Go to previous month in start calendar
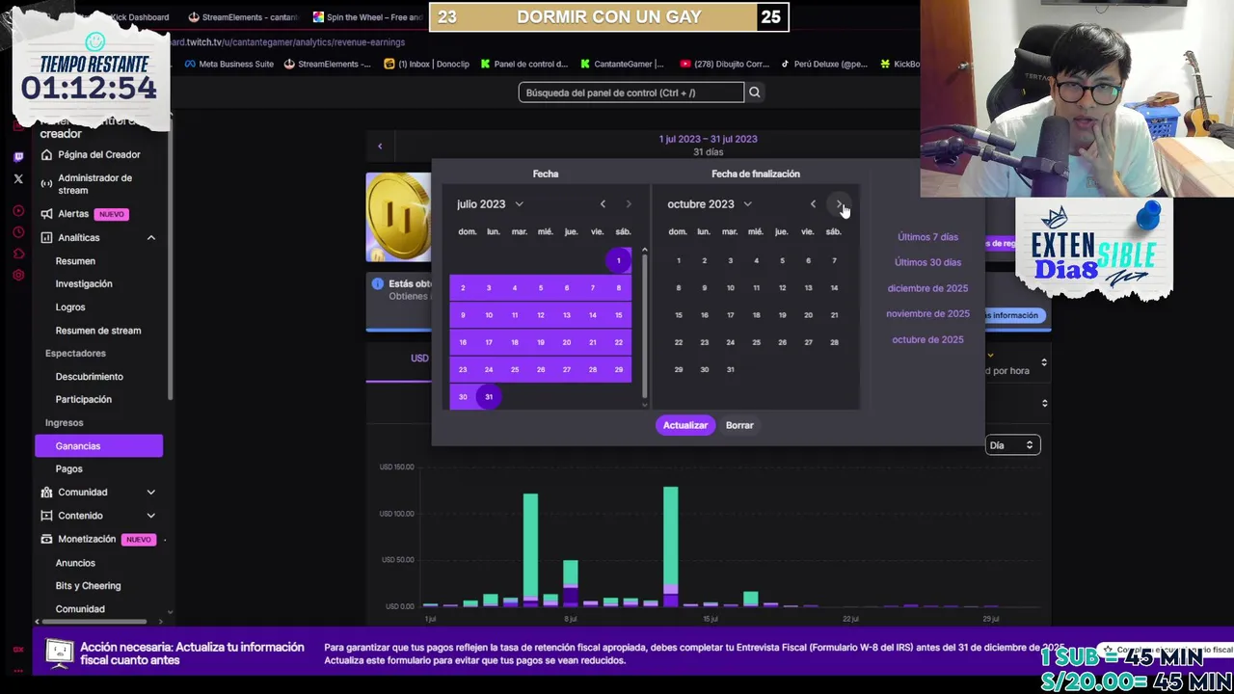The width and height of the screenshot is (1234, 694). pyautogui.click(x=603, y=204)
